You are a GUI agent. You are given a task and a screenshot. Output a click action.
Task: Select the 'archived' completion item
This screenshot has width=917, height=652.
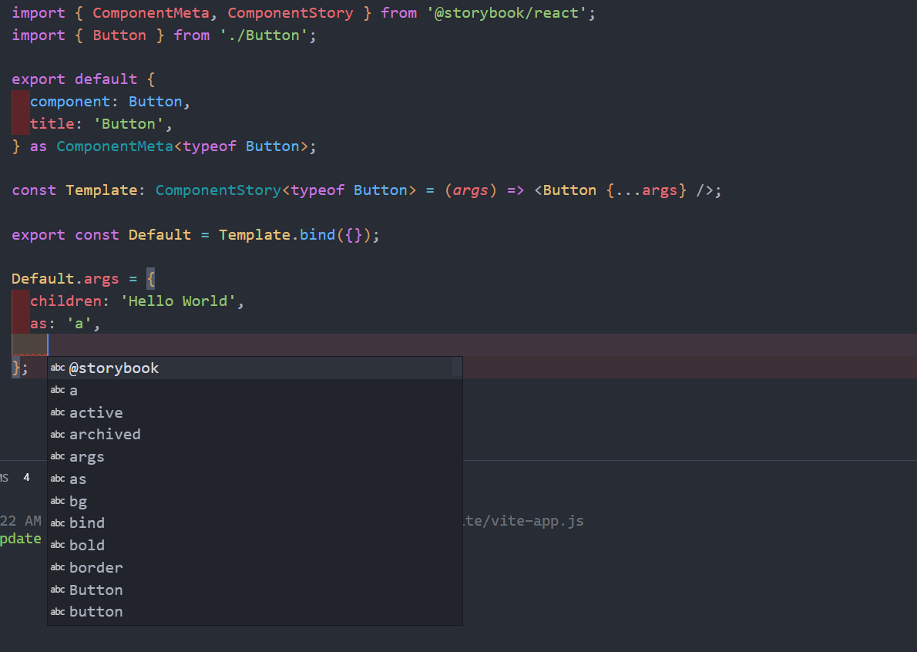click(x=254, y=435)
